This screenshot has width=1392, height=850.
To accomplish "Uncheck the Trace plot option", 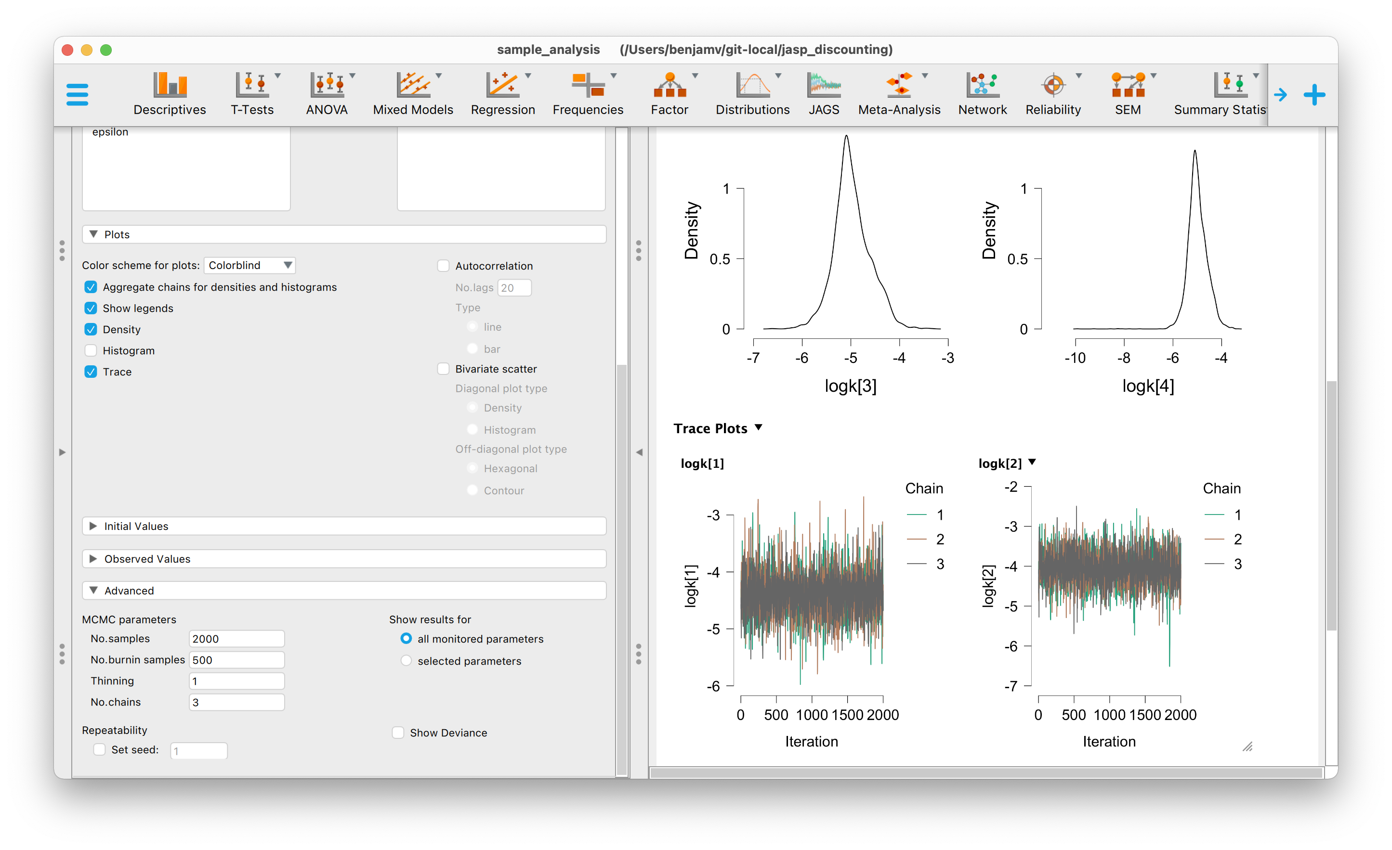I will click(91, 372).
